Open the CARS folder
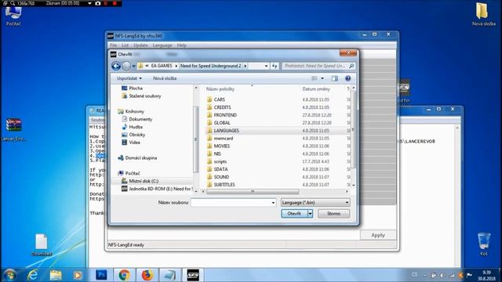The image size is (502, 282). (x=220, y=99)
